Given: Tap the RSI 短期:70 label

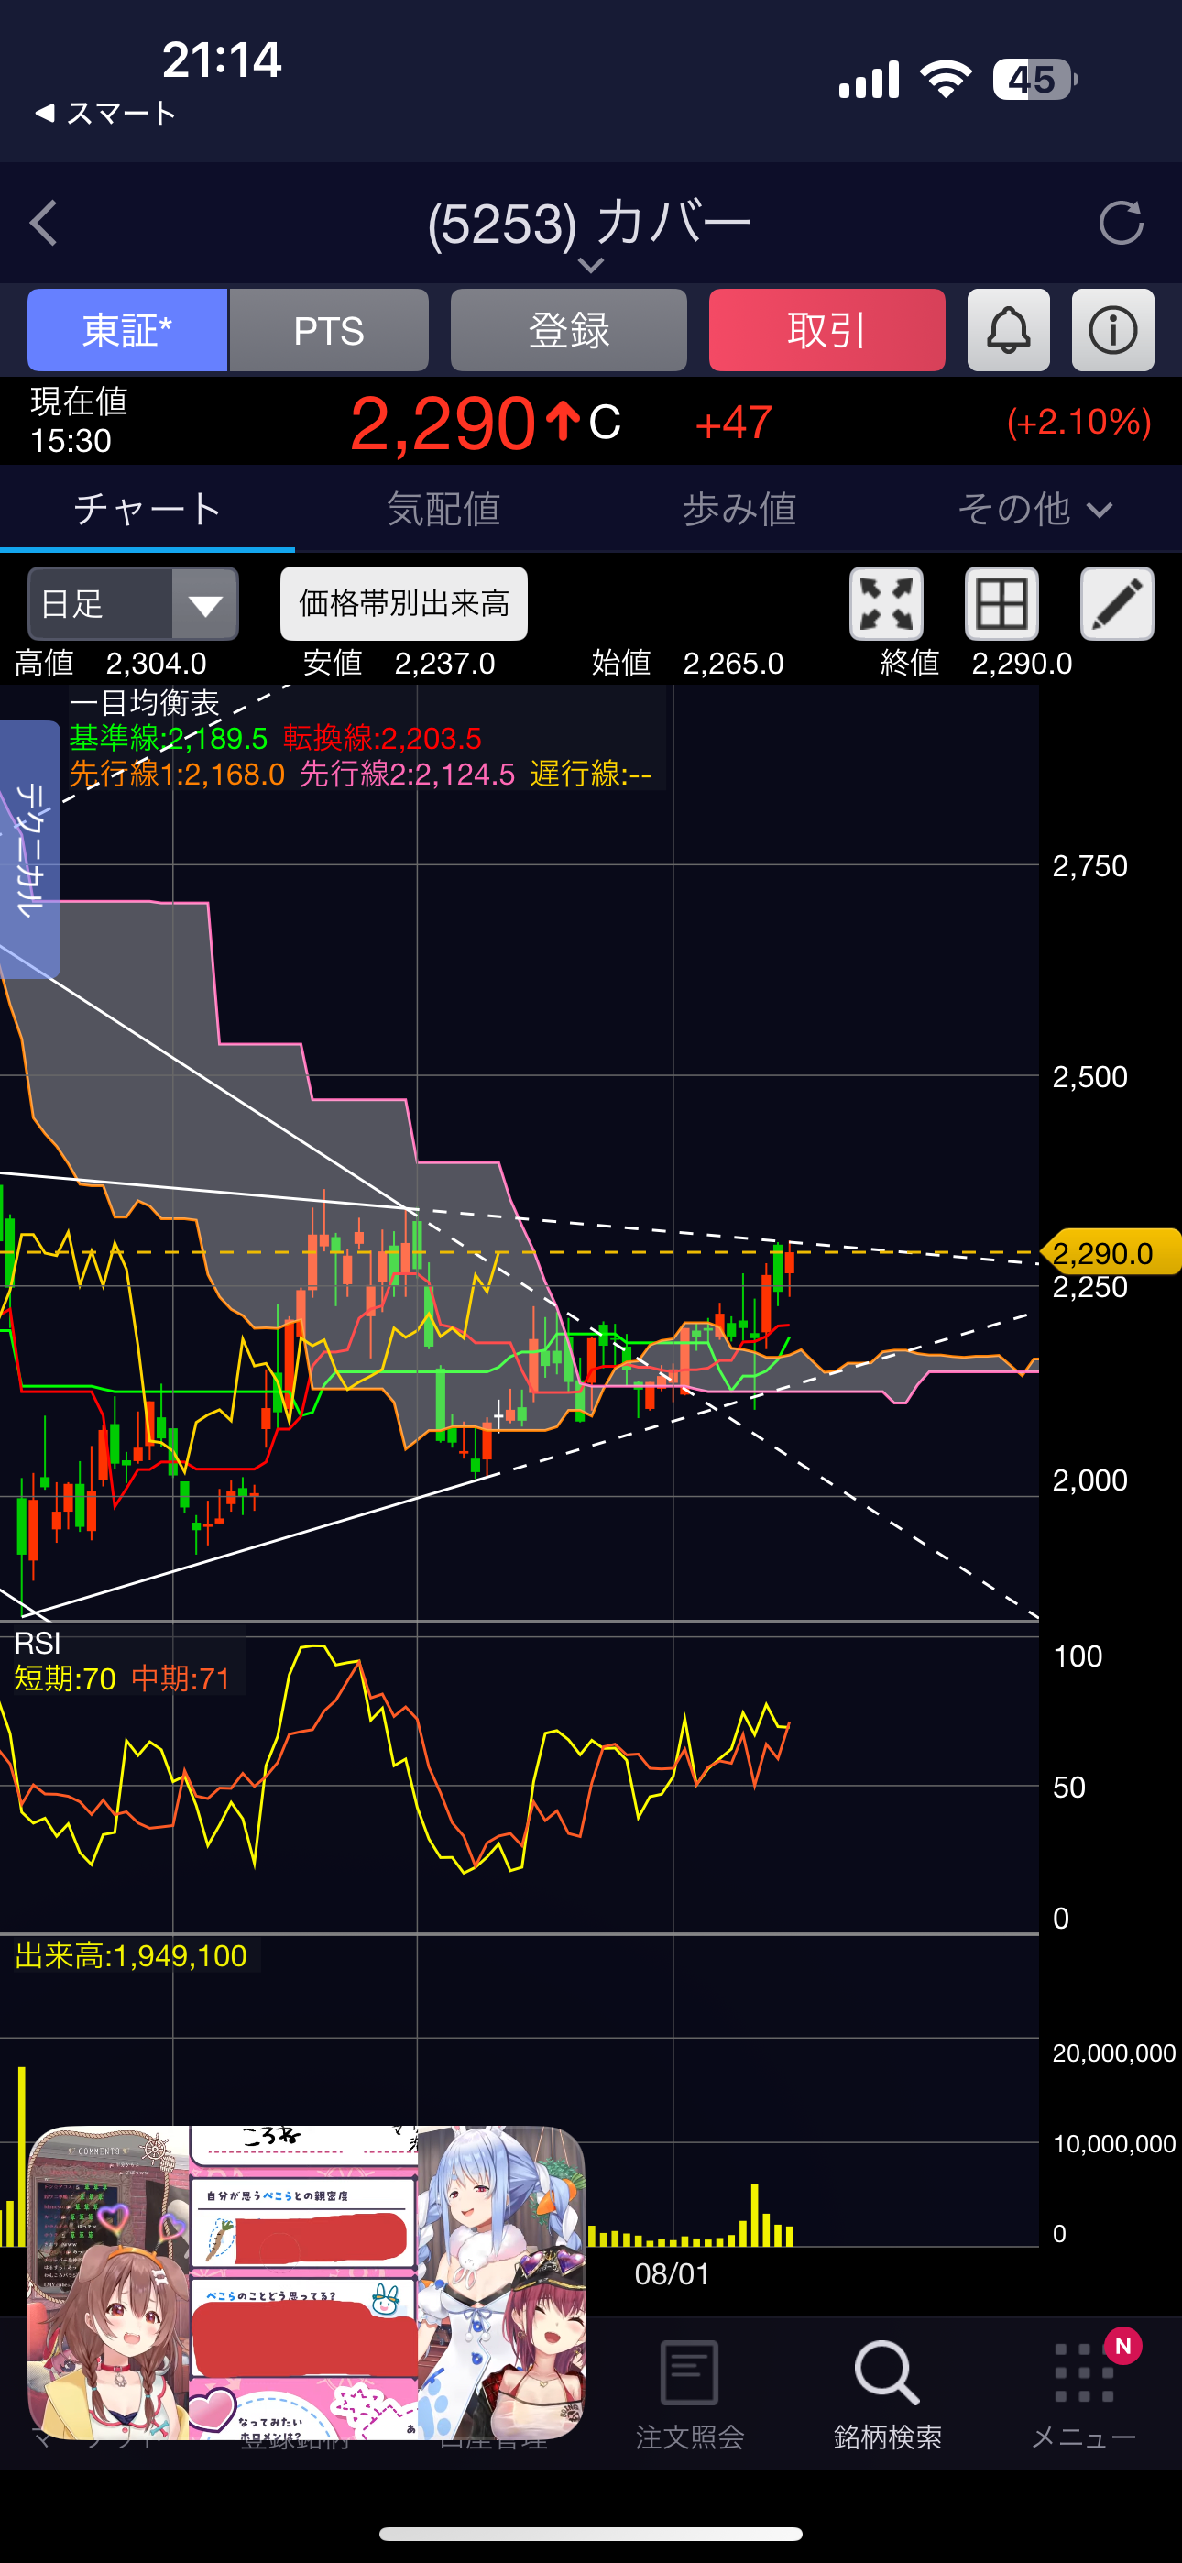Looking at the screenshot, I should pyautogui.click(x=66, y=1678).
